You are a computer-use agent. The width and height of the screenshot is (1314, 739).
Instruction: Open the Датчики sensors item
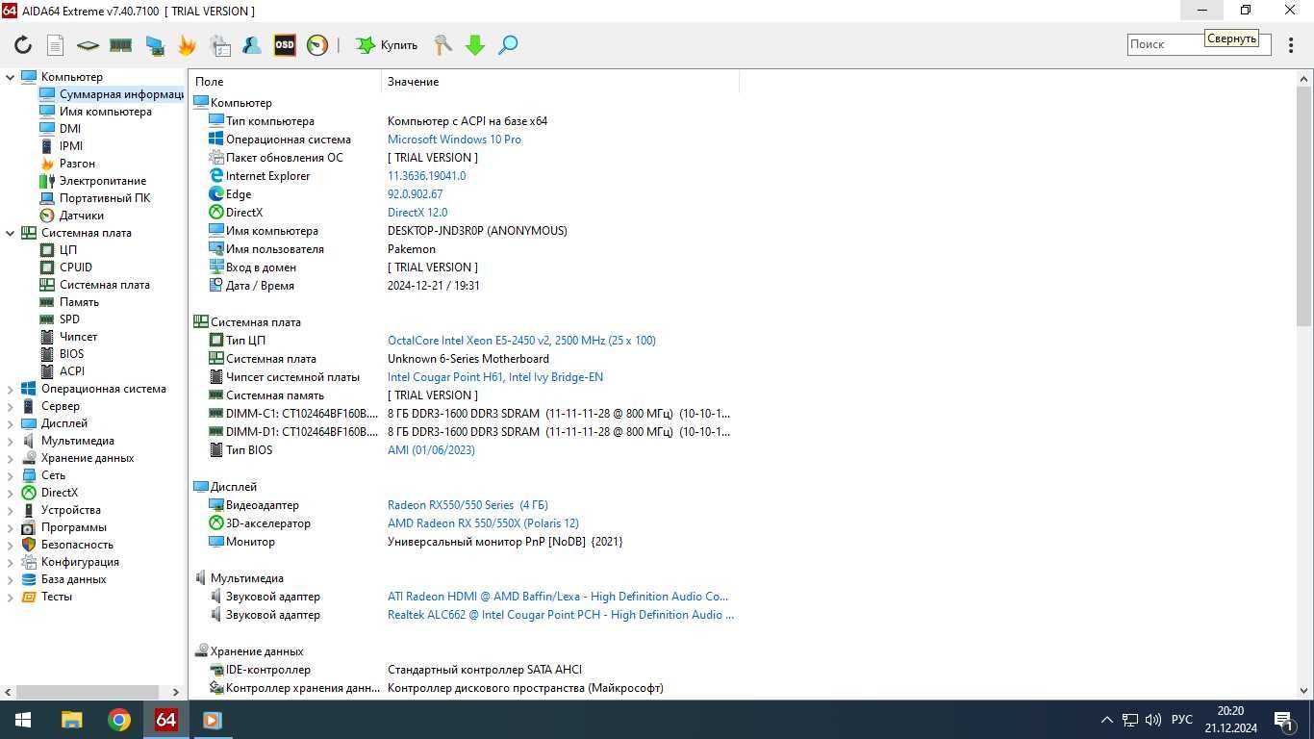(x=82, y=216)
